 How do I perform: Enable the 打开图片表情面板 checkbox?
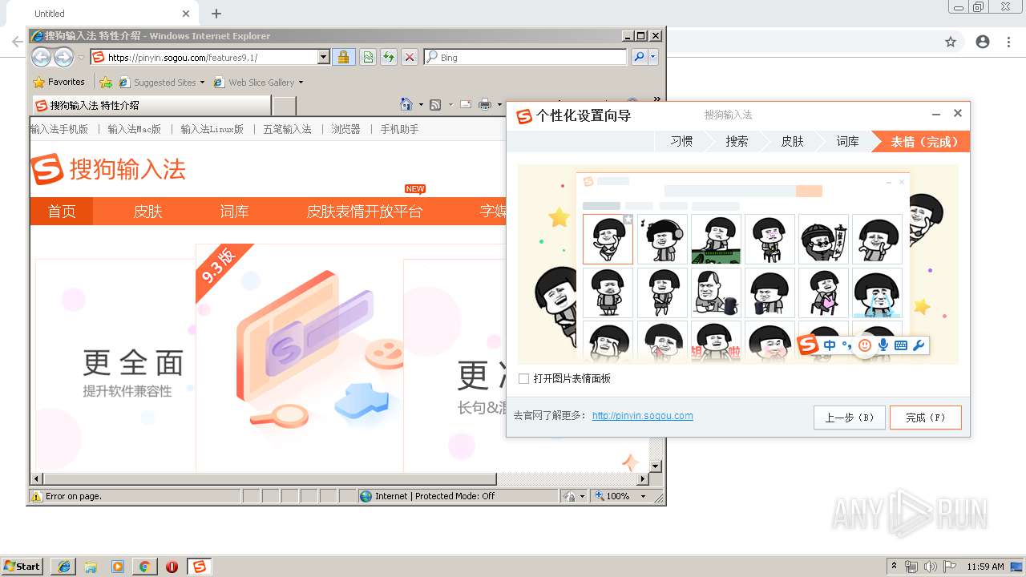pos(523,378)
